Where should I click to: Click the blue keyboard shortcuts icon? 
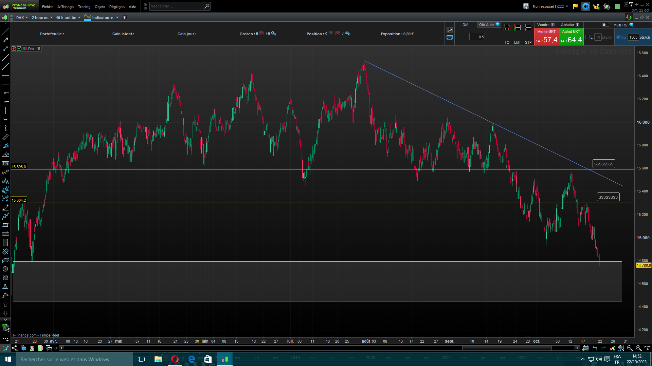(450, 37)
